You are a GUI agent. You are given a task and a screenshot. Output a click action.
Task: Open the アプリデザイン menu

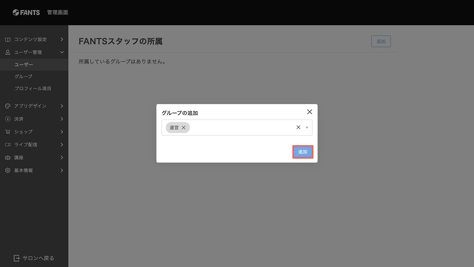(x=34, y=106)
